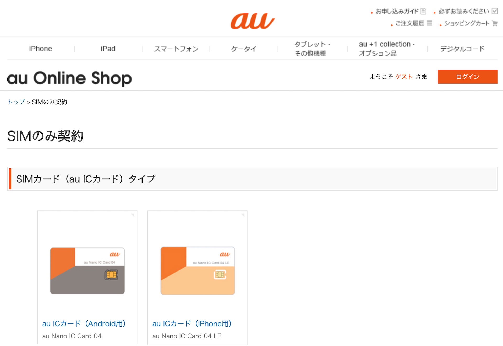Click the スマートフォン navigation tab
This screenshot has height=346, width=503.
(x=176, y=48)
